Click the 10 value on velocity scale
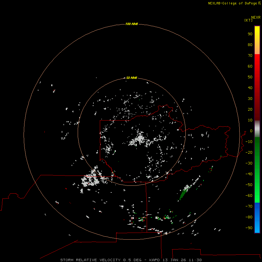This screenshot has width=262, height=262. coord(250,120)
